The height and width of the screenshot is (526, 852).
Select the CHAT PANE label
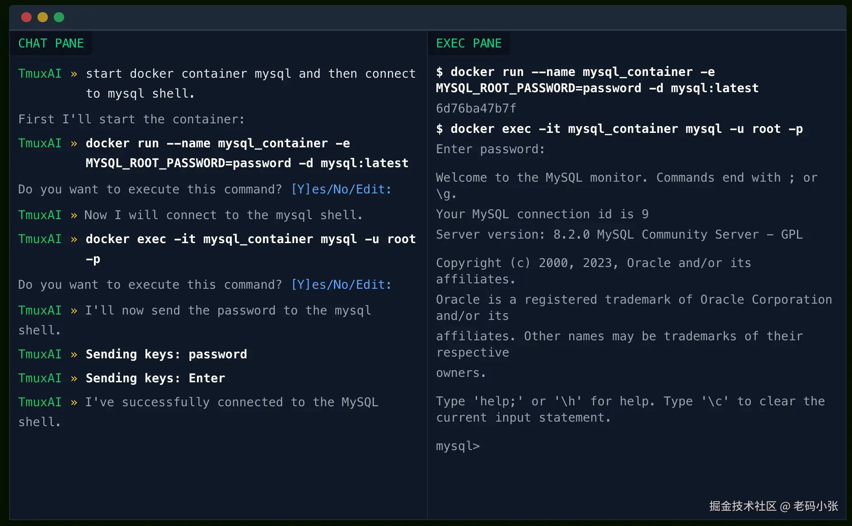[x=51, y=43]
